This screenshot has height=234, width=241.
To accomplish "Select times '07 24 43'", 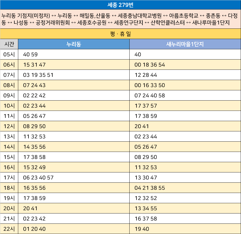I will point(34,85).
